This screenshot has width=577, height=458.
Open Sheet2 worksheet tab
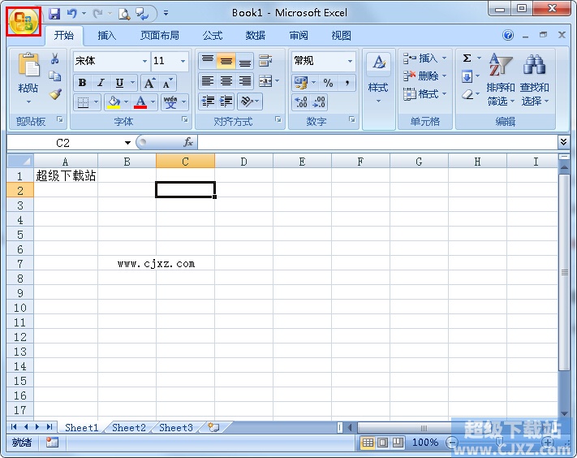129,427
